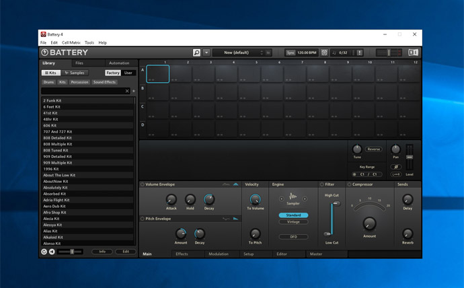The width and height of the screenshot is (464, 288).
Task: Enable the Pitch Envelope power toggle
Action: tap(143, 219)
